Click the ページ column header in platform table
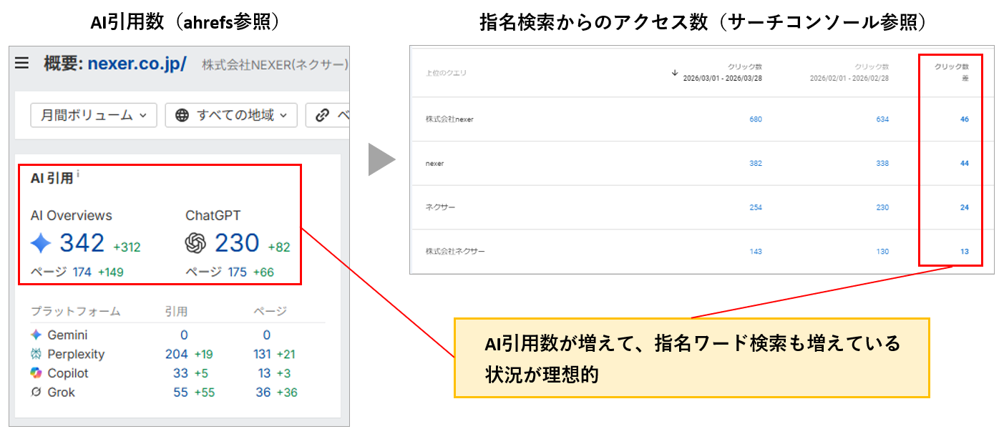This screenshot has width=1004, height=434. [x=271, y=312]
